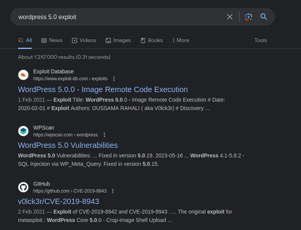Clear the search box with the X icon

(x=230, y=17)
